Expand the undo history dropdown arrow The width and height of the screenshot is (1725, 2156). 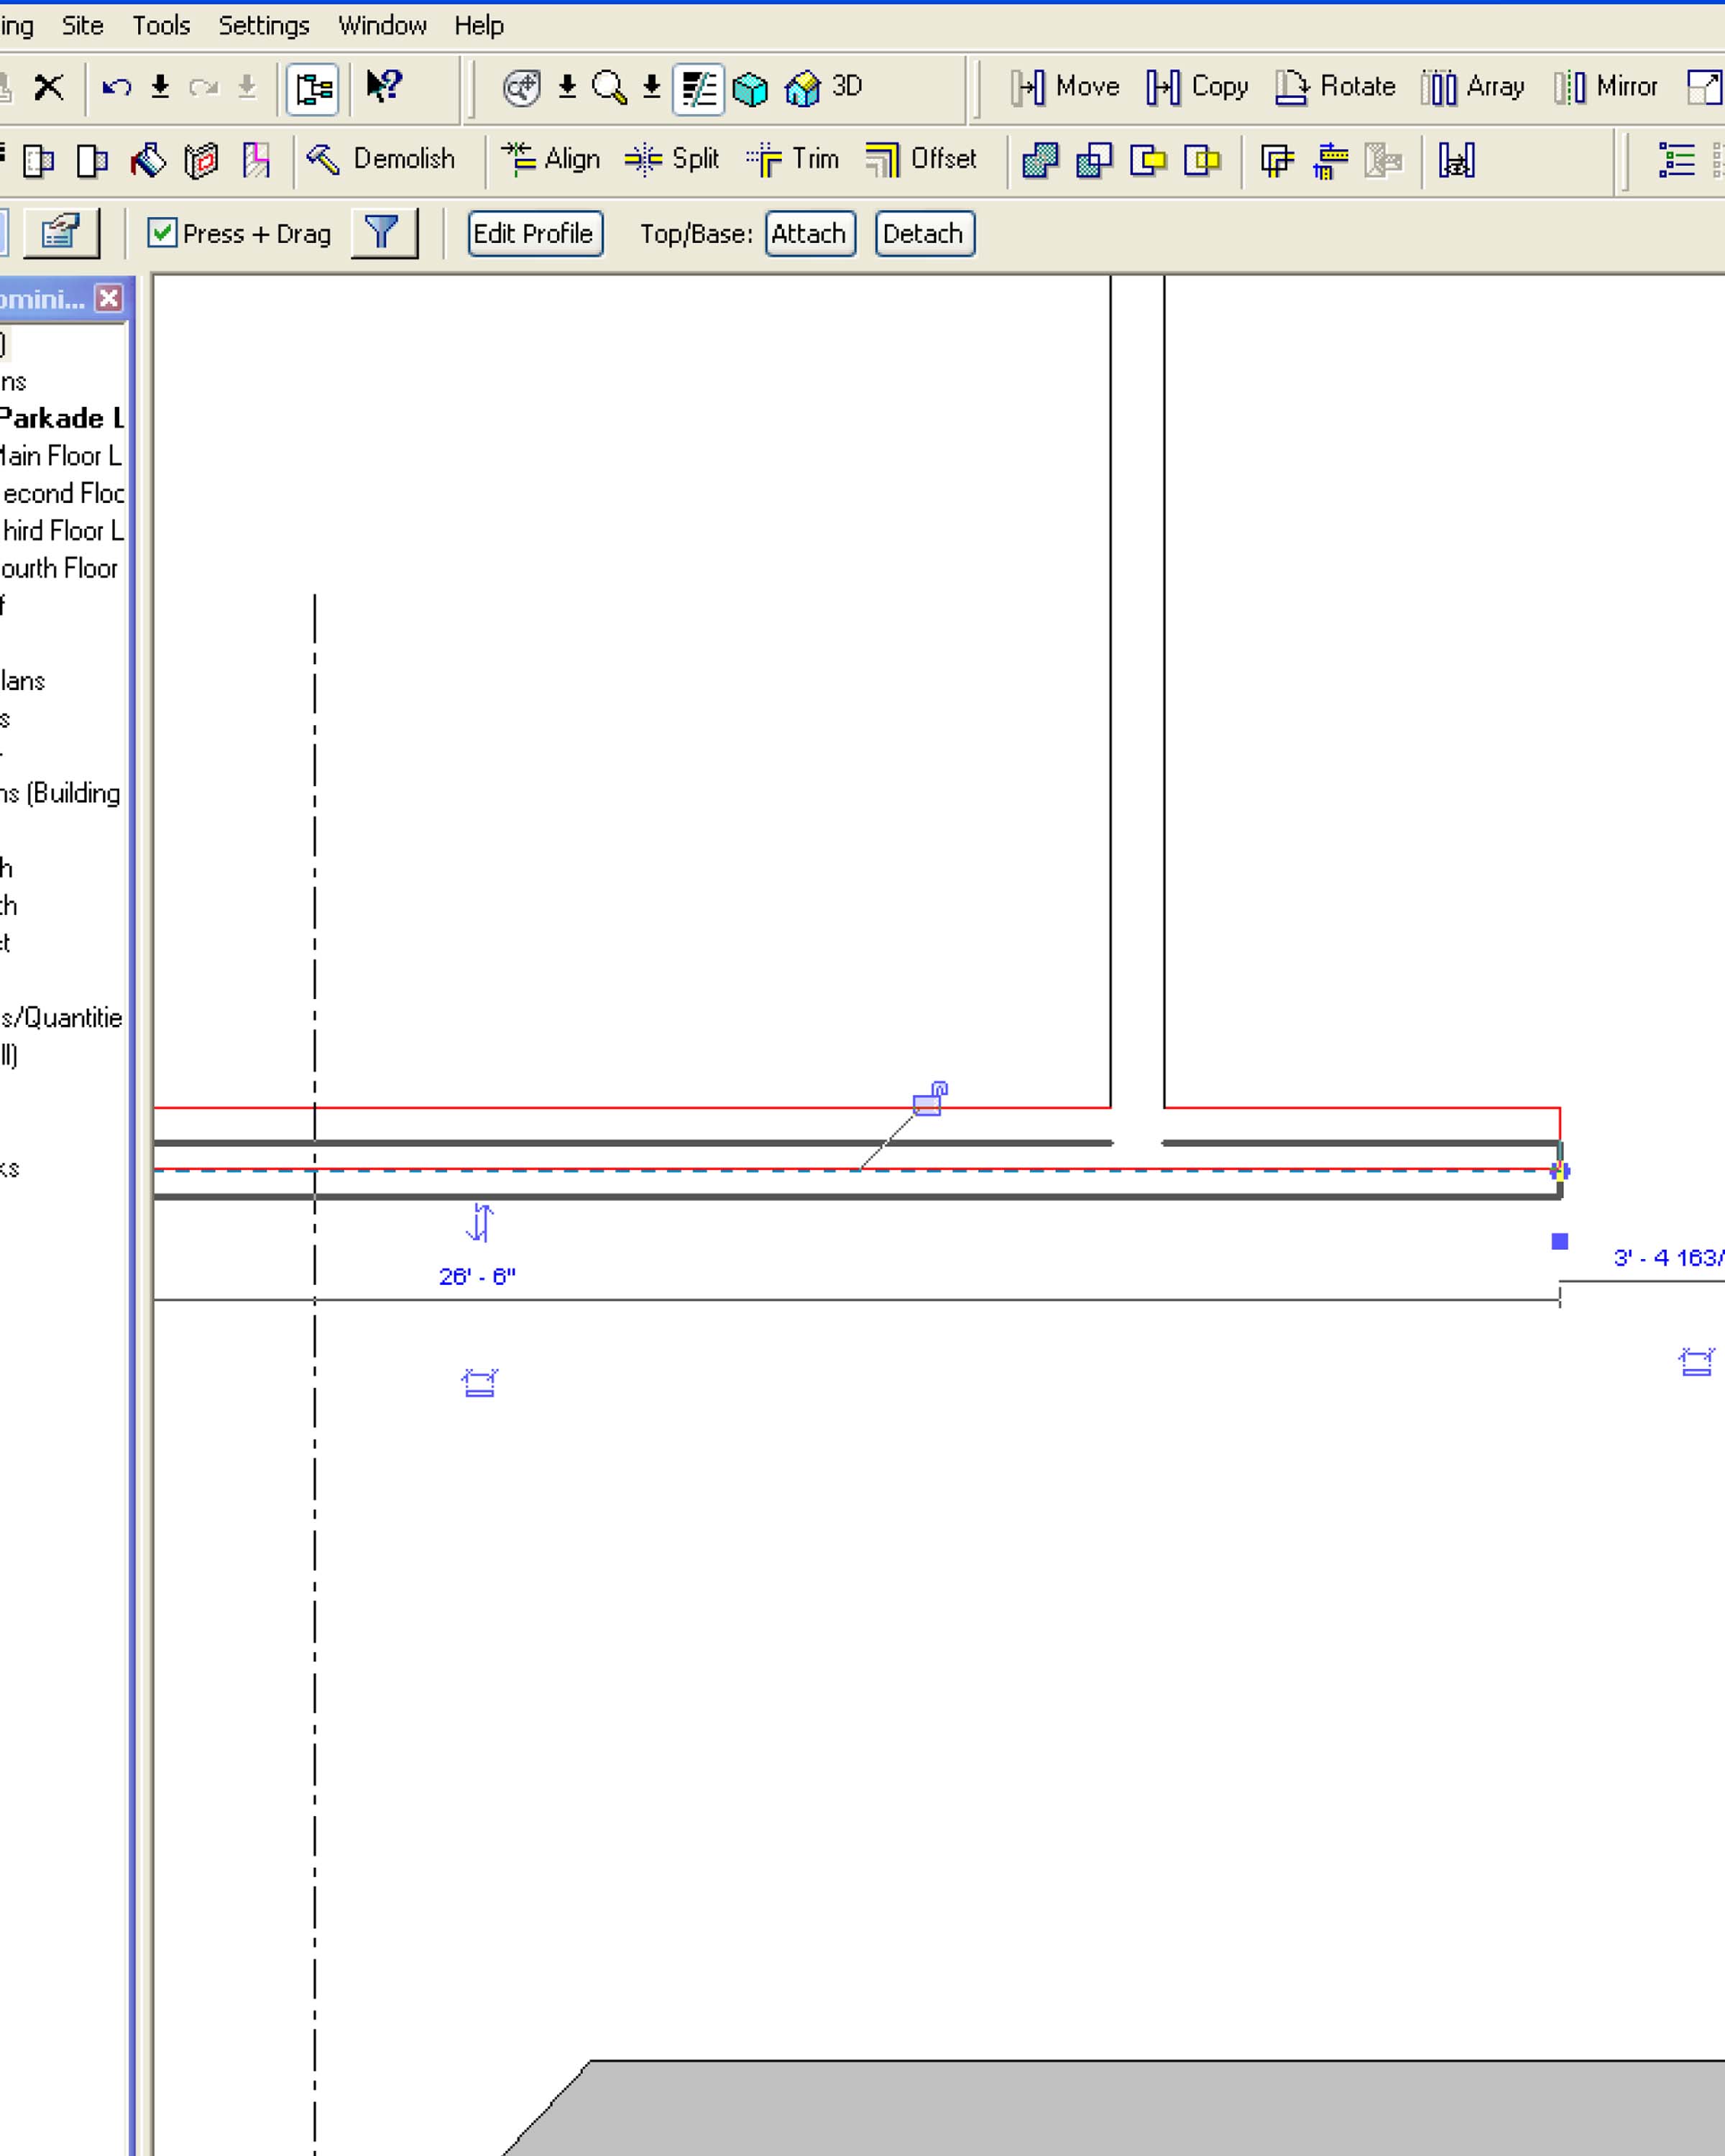[x=160, y=88]
